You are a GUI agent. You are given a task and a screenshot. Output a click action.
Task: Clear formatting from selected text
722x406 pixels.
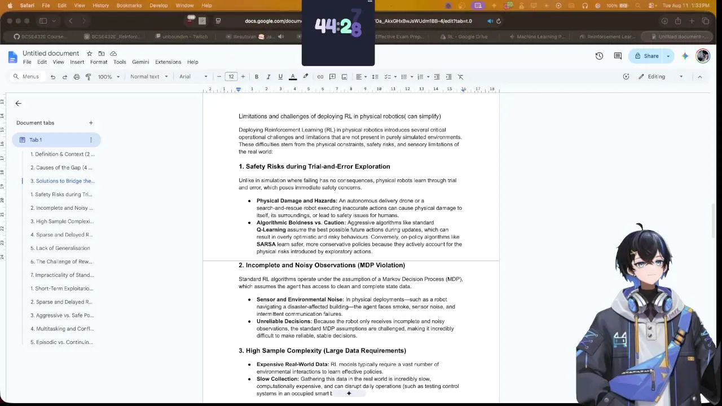460,77
